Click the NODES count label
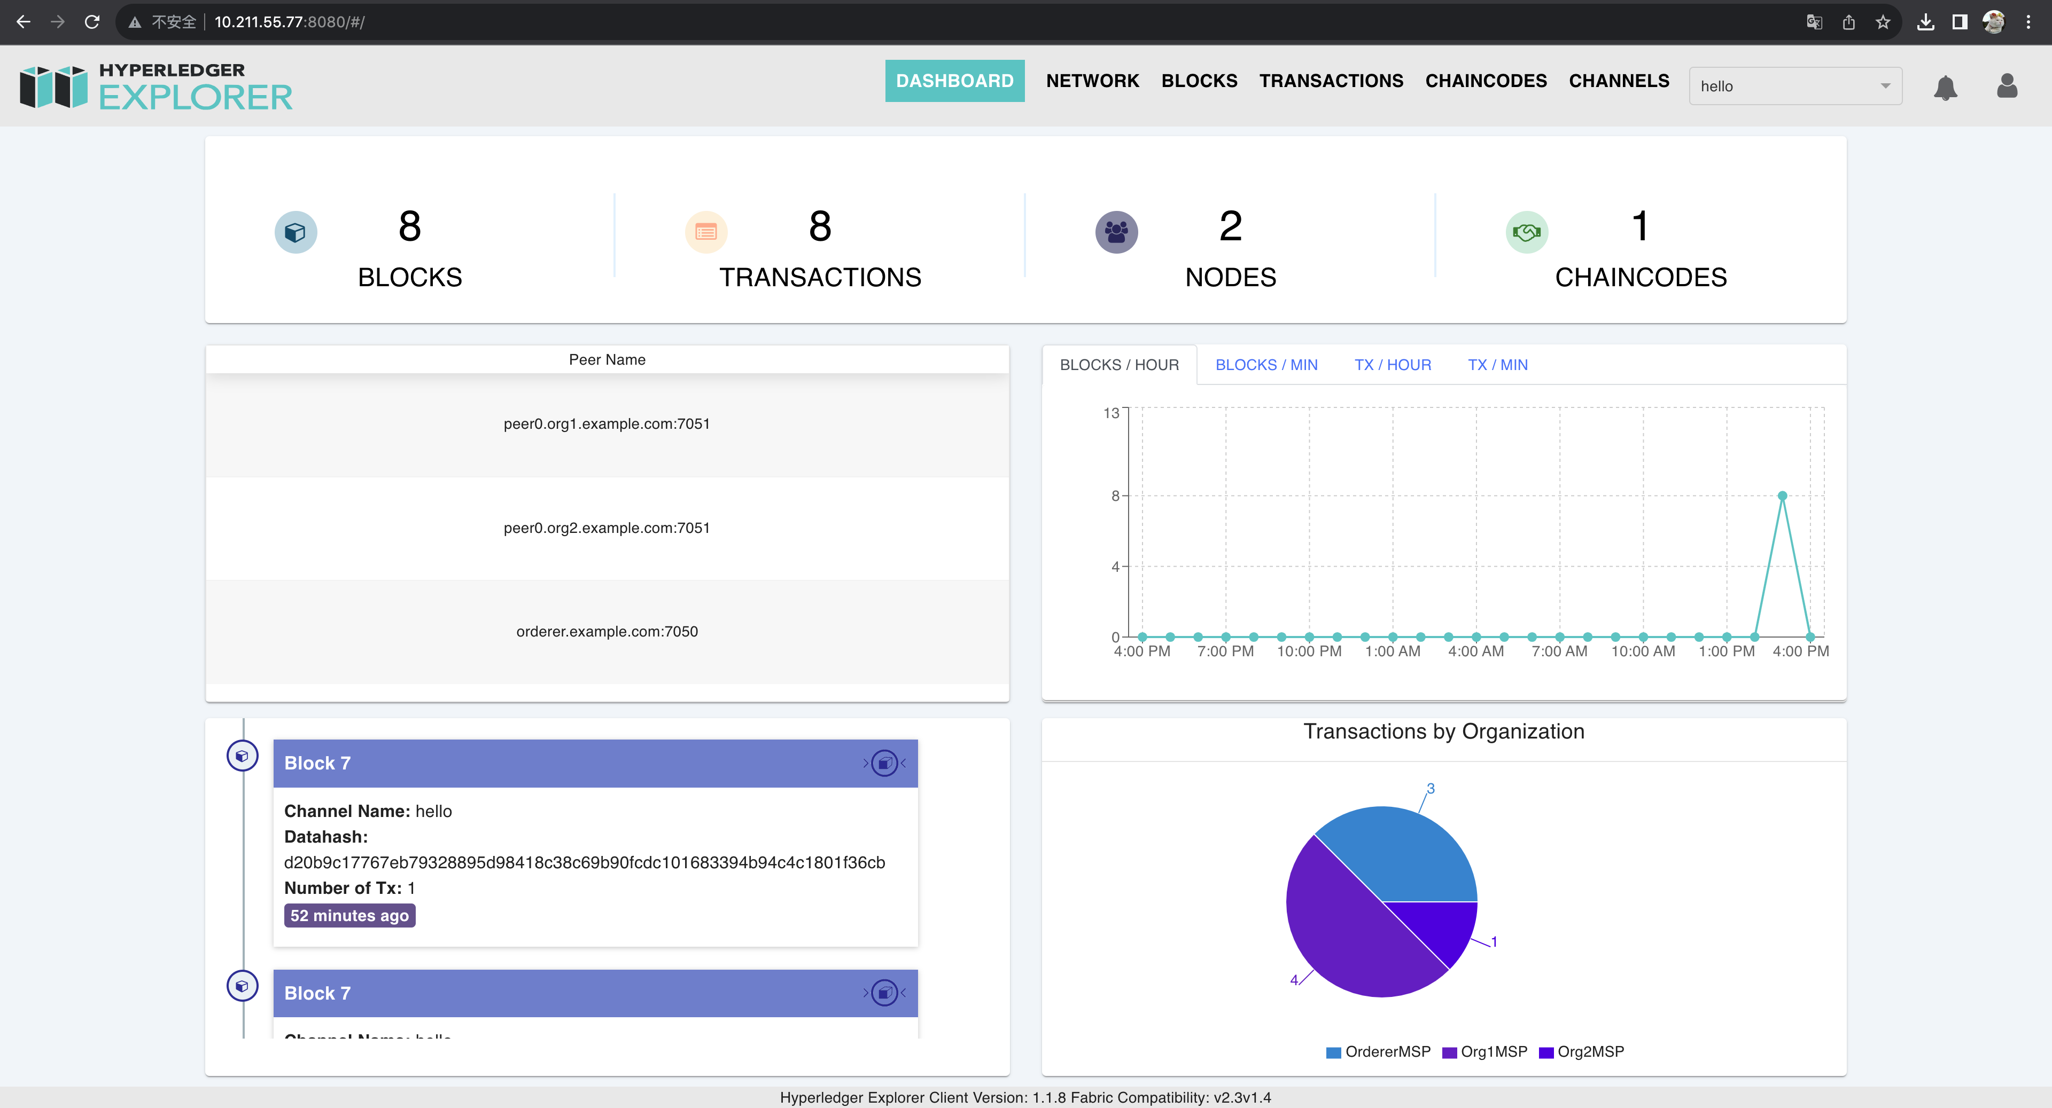Screen dimensions: 2052x1108 click(1230, 277)
